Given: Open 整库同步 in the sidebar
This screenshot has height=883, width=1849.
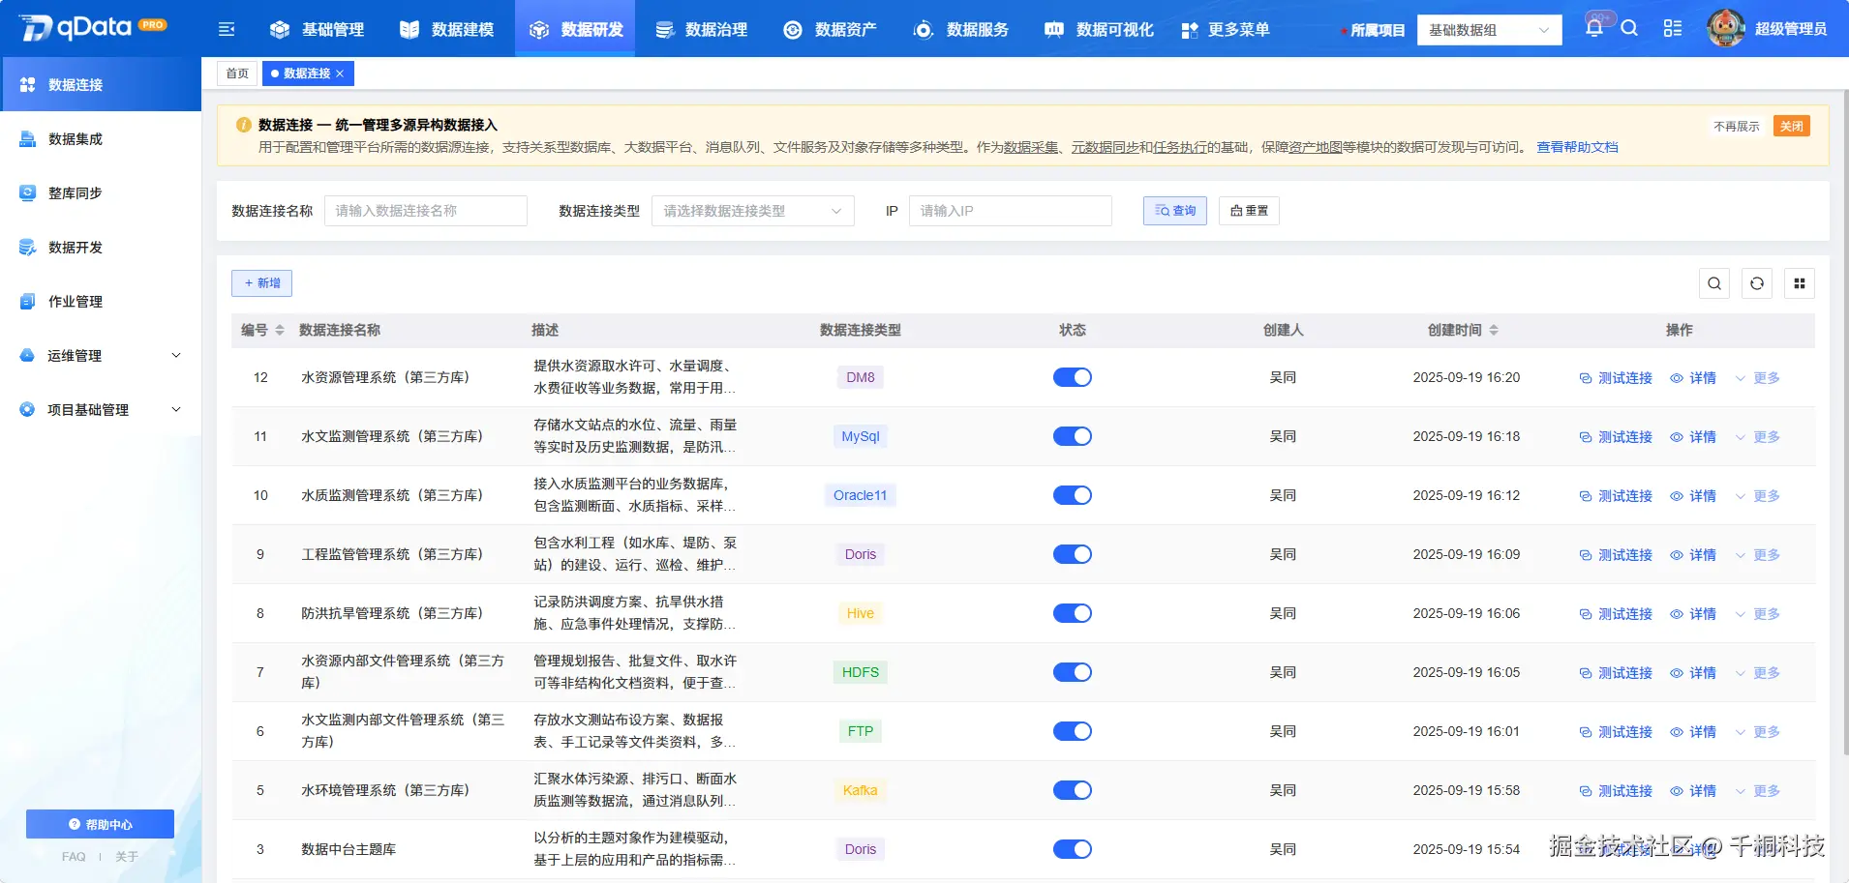Looking at the screenshot, I should [101, 193].
